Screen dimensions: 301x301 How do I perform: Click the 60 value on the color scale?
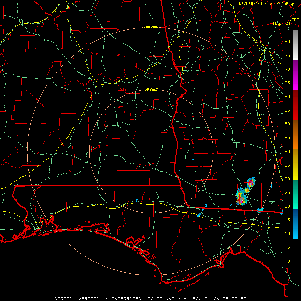click(287, 97)
